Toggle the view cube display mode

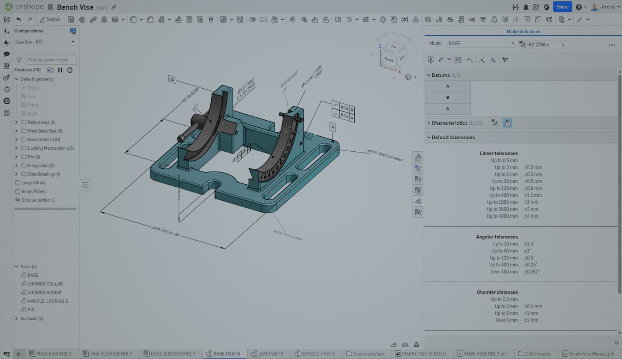[408, 77]
